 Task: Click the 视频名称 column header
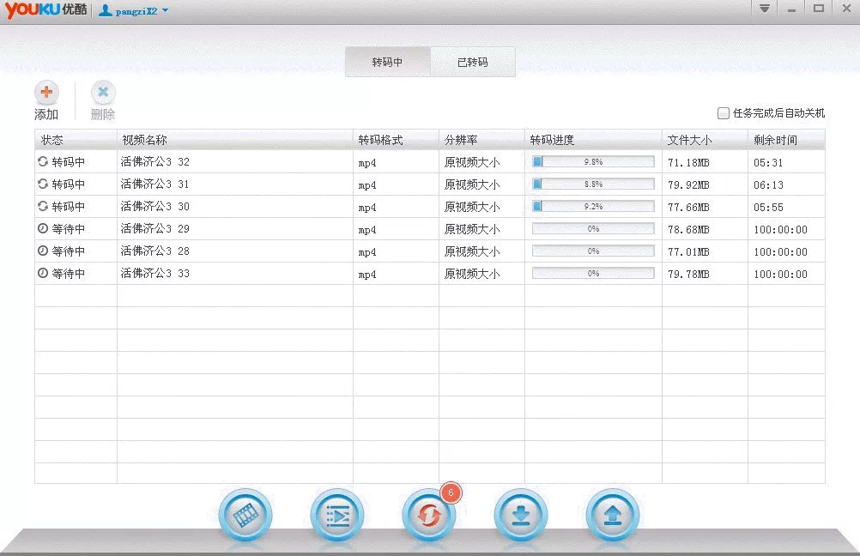coord(235,140)
